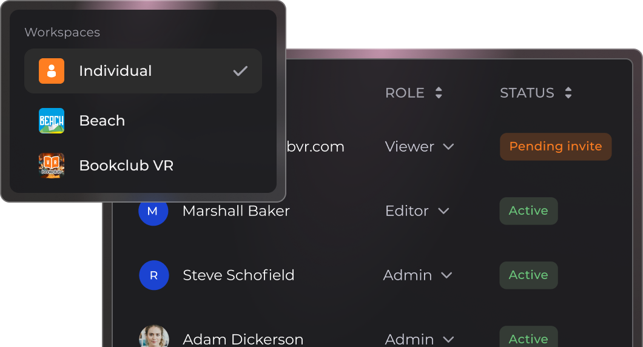Open Marshall Baker's Editor role dropdown

coord(417,211)
